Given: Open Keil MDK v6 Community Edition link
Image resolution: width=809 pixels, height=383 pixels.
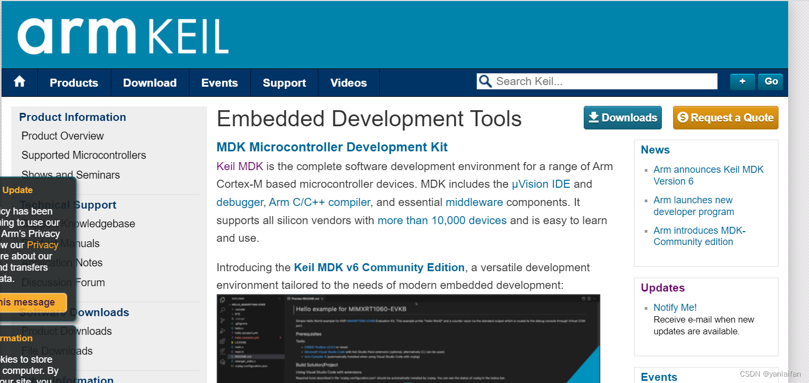Looking at the screenshot, I should (379, 267).
